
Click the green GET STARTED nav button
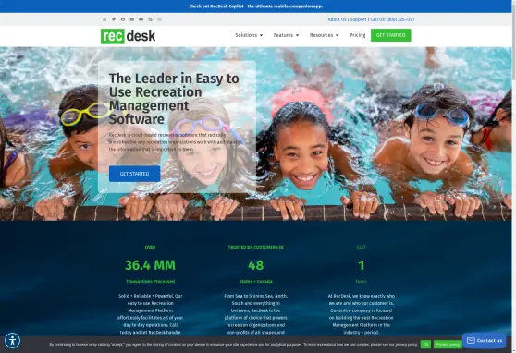click(x=390, y=35)
